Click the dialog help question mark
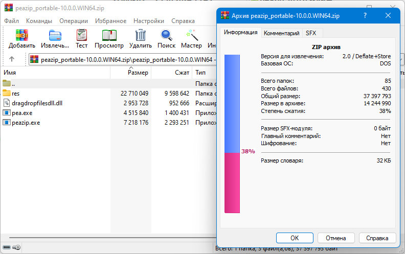Viewport: 405px width, 254px height. click(x=365, y=15)
